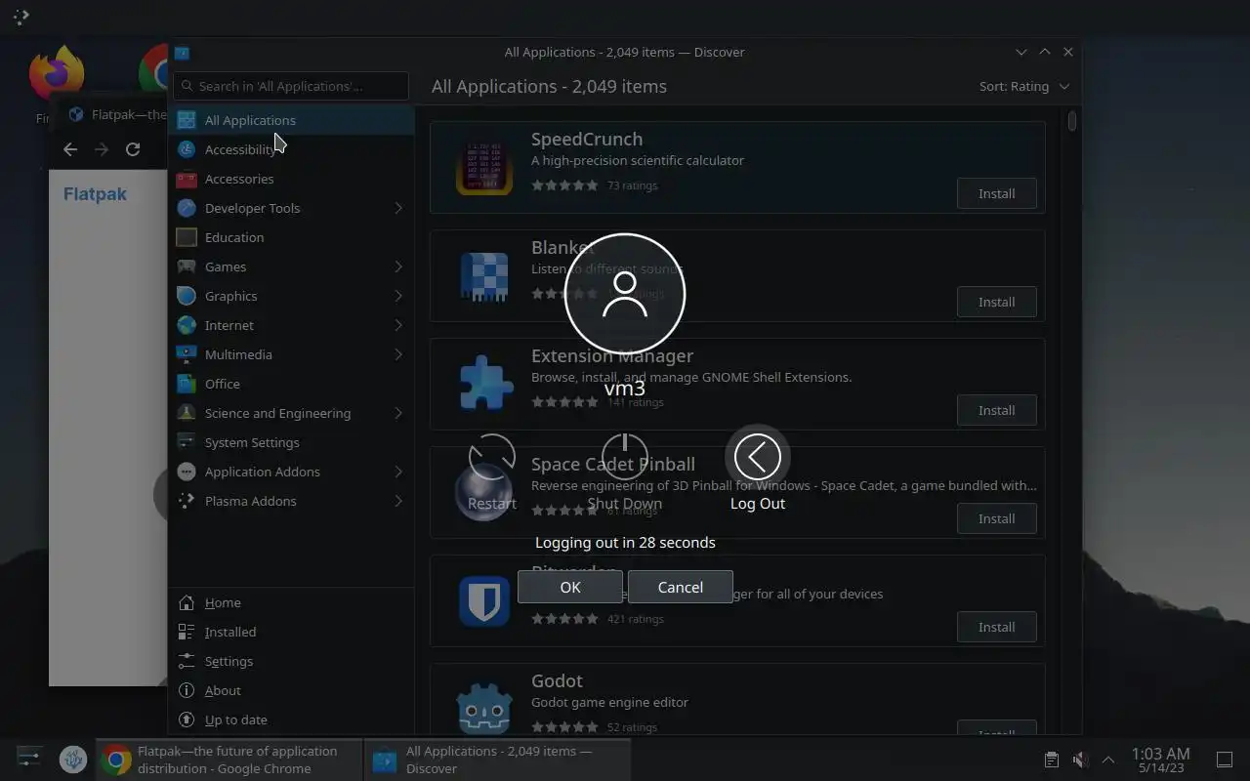The width and height of the screenshot is (1250, 781).
Task: Expand Games category arrow
Action: click(398, 267)
